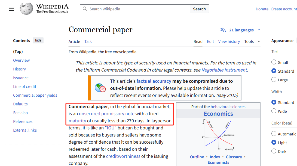The image size is (297, 166).
Task: Open the hamburger main menu
Action: 11,9
